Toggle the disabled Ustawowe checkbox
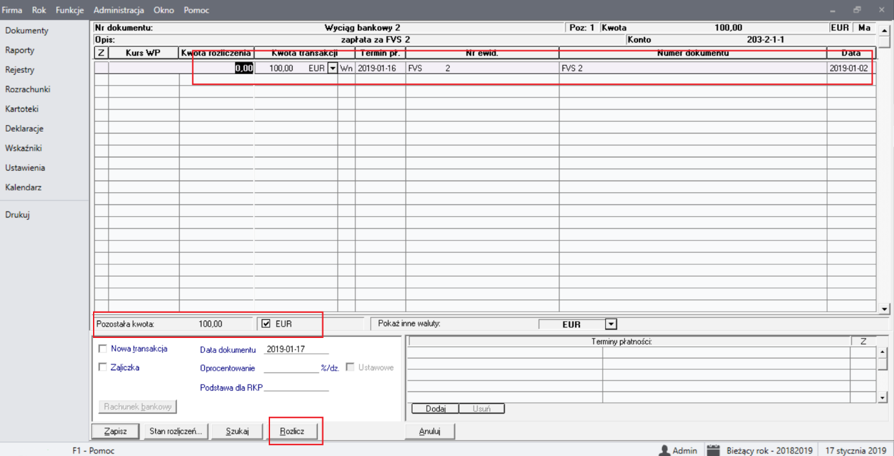894x456 pixels. pos(351,368)
